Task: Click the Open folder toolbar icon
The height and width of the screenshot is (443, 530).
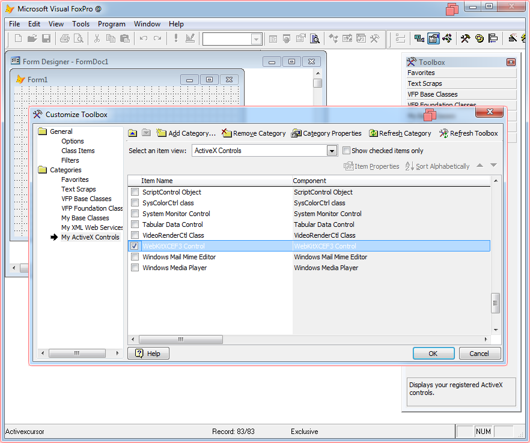Action: [x=32, y=38]
